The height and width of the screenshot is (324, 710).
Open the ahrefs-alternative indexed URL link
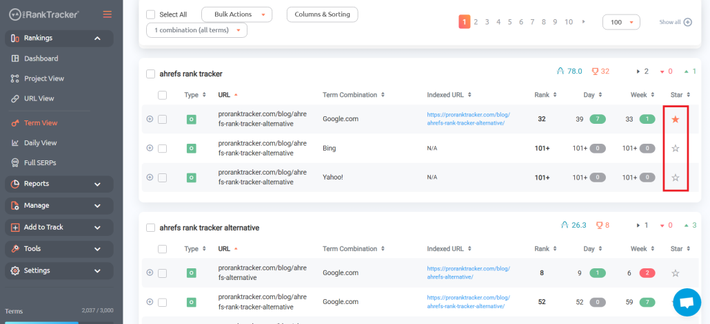click(469, 272)
